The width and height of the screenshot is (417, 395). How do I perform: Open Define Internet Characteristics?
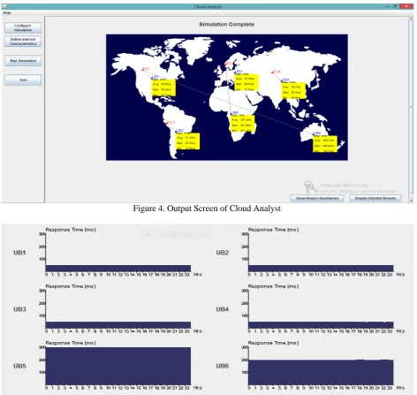click(23, 42)
